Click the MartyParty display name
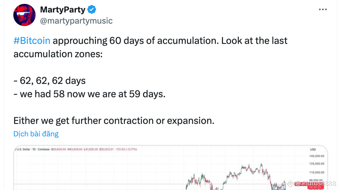338x190 pixels. click(x=63, y=10)
